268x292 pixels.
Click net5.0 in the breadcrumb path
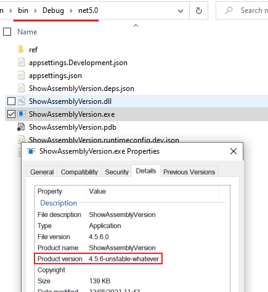(88, 10)
